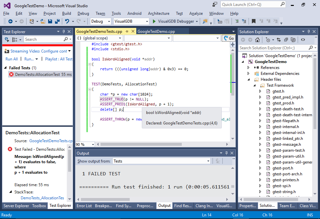Toggle auto-hide pin on Solution Explorer
The image size is (320, 219).
click(309, 32)
